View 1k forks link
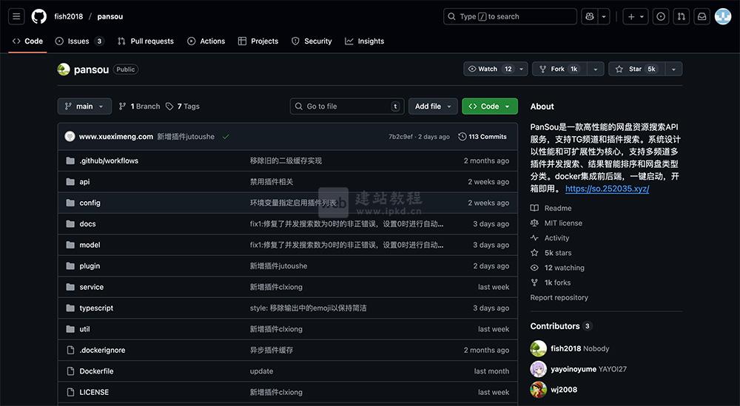The image size is (740, 406). pos(551,282)
